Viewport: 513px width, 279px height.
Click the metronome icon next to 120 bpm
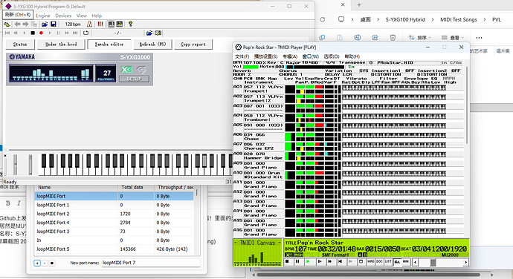pos(89,24)
